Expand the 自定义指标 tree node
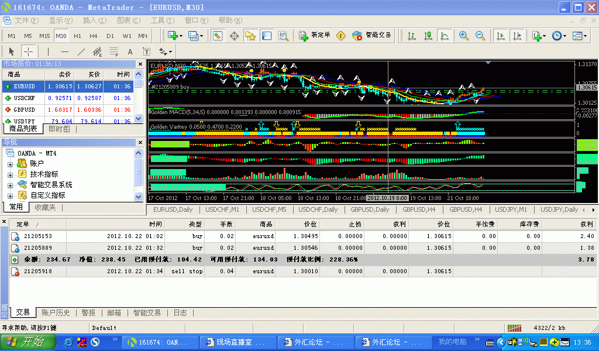 tap(10, 195)
